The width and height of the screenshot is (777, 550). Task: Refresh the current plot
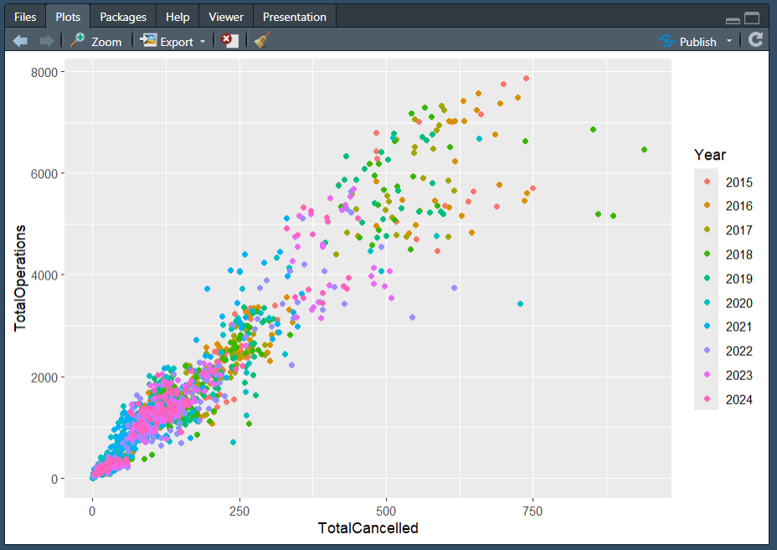(756, 40)
